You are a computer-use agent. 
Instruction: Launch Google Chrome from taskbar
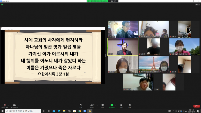click(80, 111)
